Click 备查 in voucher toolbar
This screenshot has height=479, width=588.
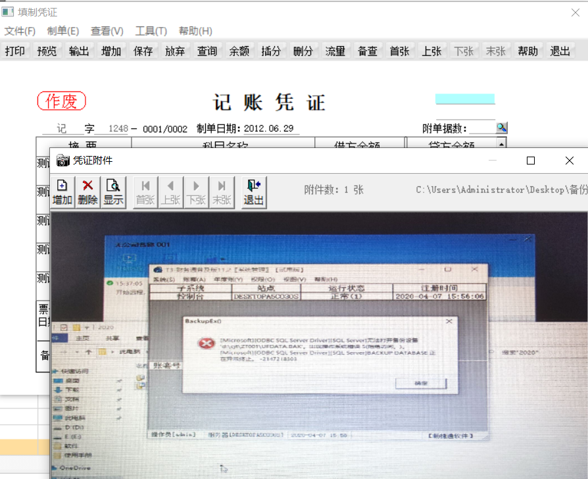tap(368, 51)
